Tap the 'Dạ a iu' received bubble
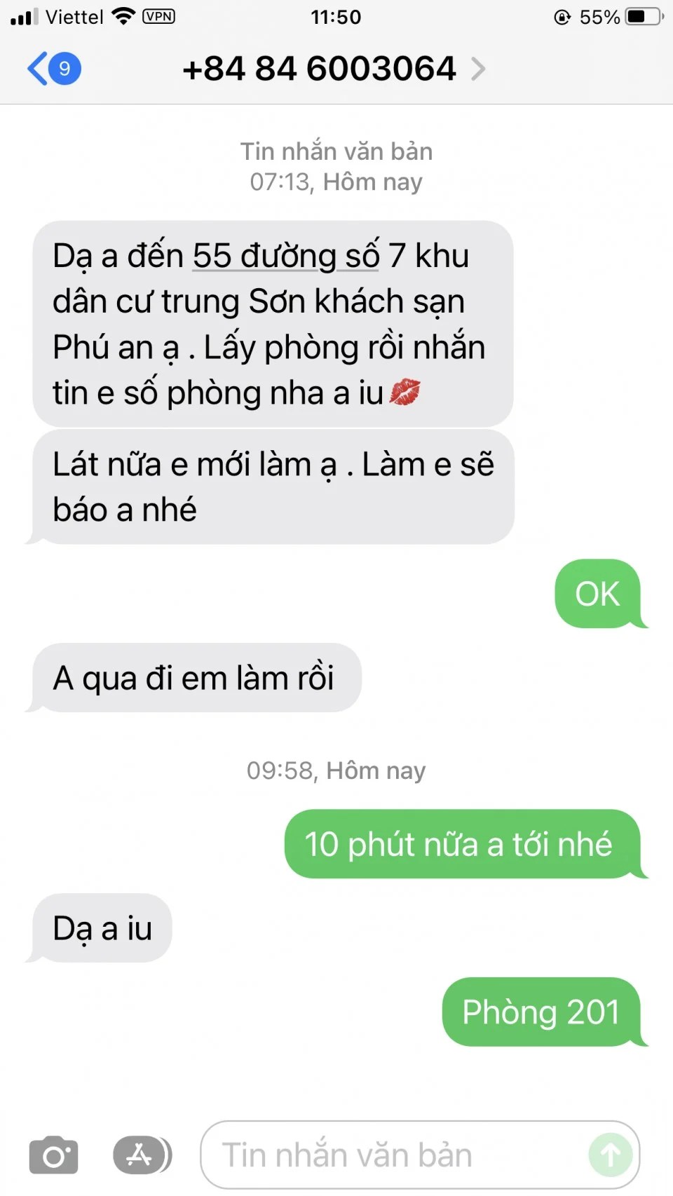 coord(101,928)
